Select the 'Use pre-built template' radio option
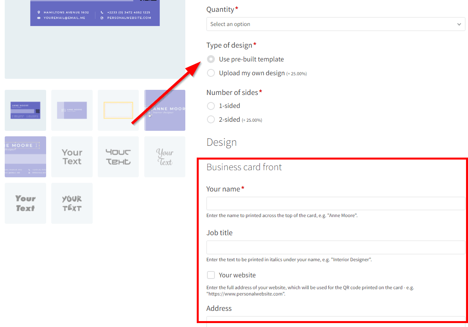Screen dimensions: 468x327 point(211,59)
